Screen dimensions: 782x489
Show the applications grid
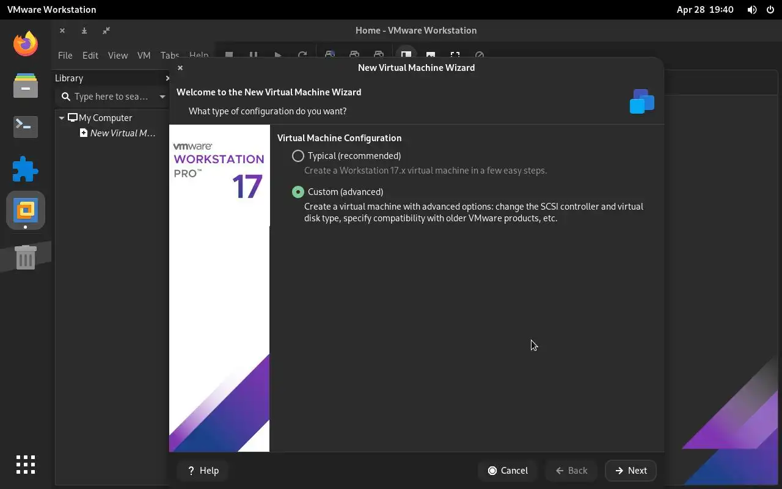[x=26, y=465]
